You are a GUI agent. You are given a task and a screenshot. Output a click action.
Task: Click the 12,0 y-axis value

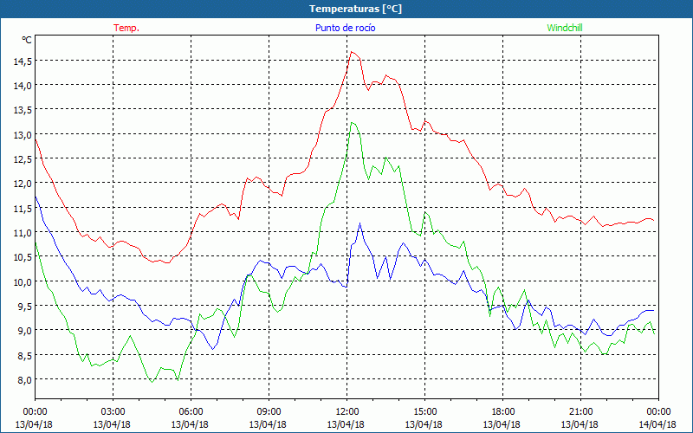click(23, 184)
